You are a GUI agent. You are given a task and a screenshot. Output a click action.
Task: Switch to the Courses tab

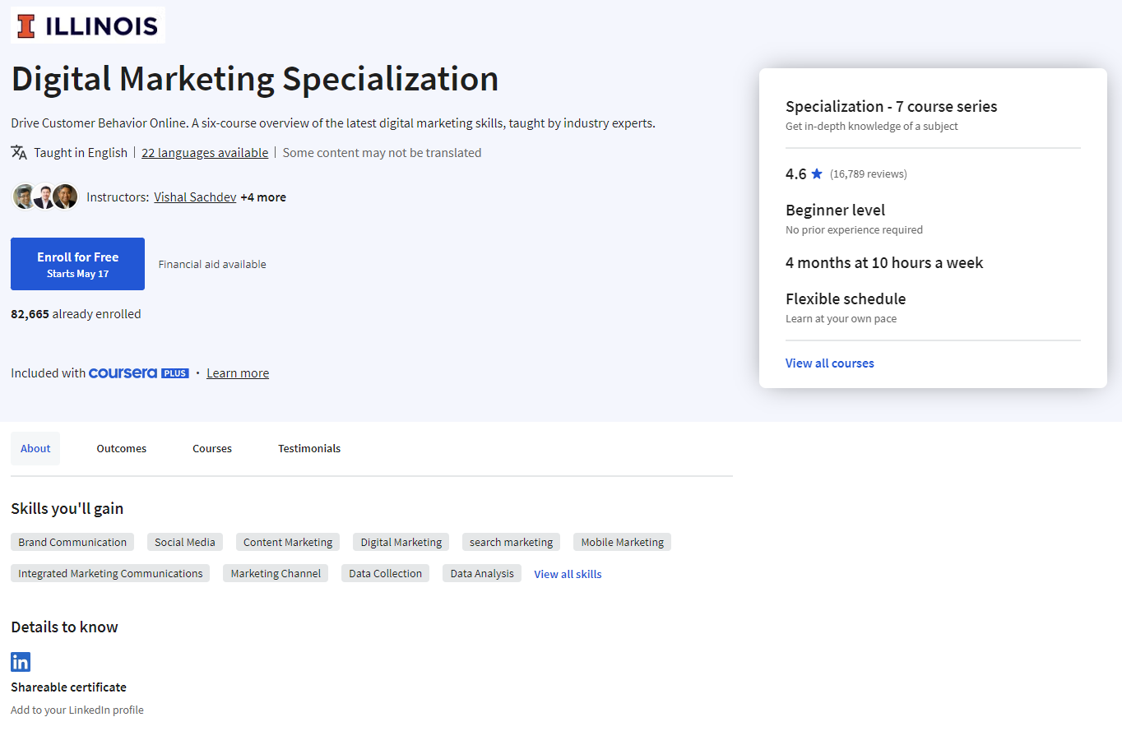[211, 448]
